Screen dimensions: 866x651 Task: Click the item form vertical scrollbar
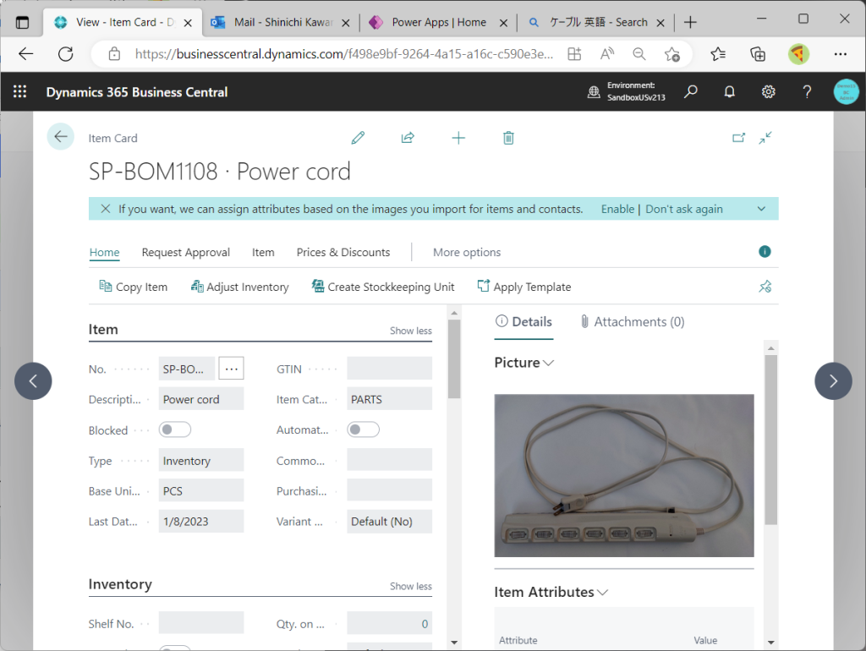(454, 359)
